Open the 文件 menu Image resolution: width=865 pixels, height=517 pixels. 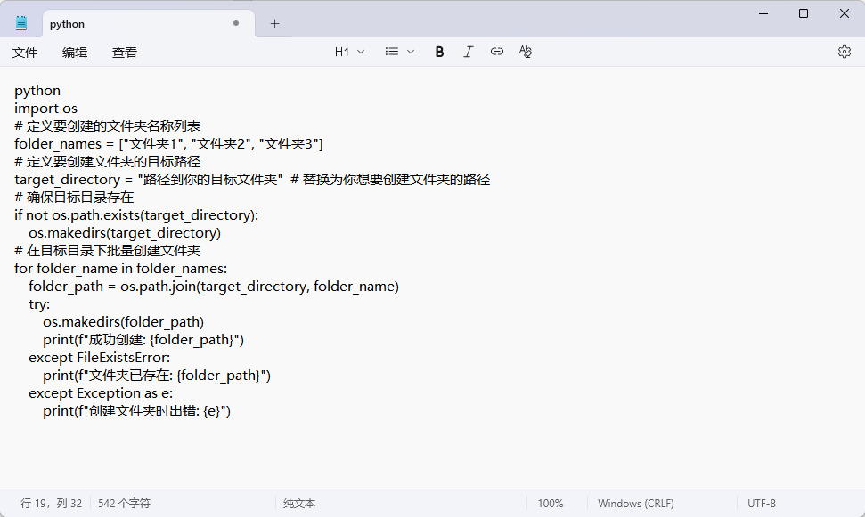(25, 53)
